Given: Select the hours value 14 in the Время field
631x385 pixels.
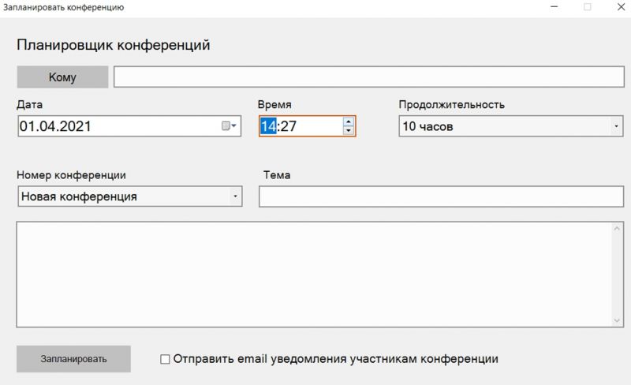Looking at the screenshot, I should coord(268,126).
